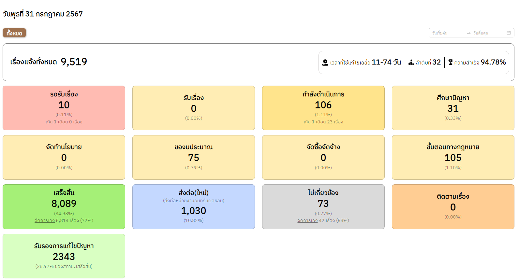This screenshot has height=280, width=519.
Task: Click the arrow icon between the date fields
Action: pos(468,33)
